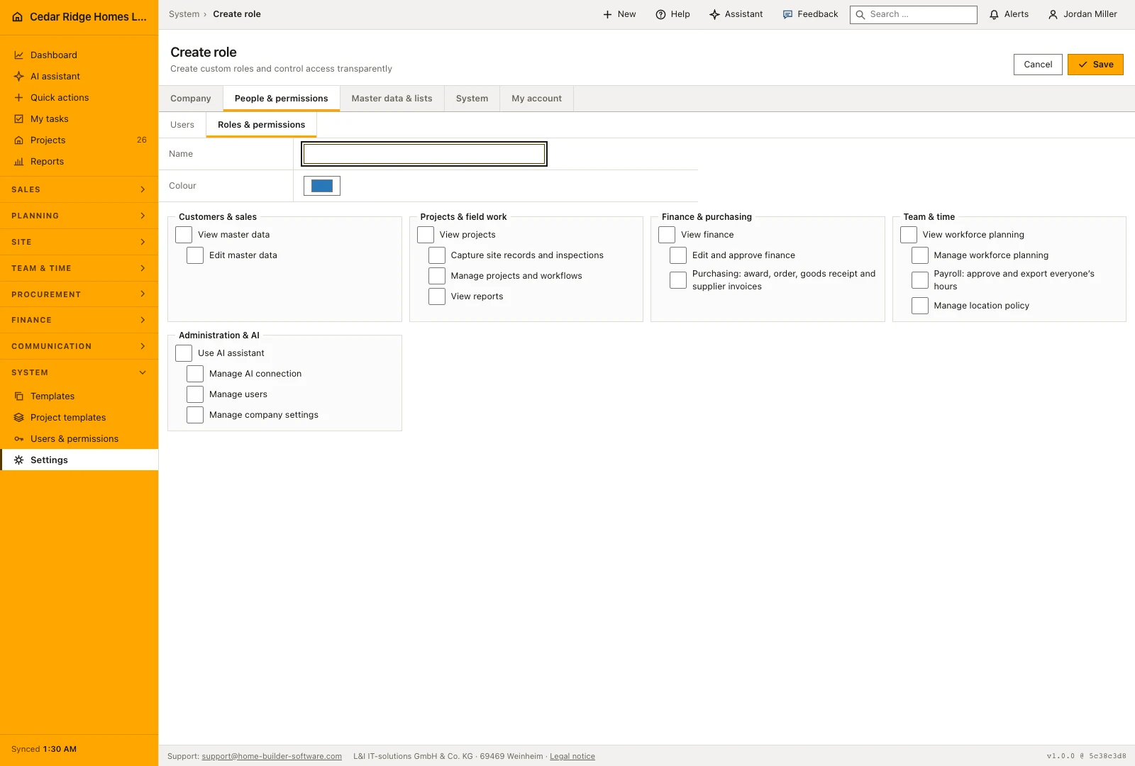Click the Projects house icon in sidebar
This screenshot has width=1135, height=766.
point(19,140)
